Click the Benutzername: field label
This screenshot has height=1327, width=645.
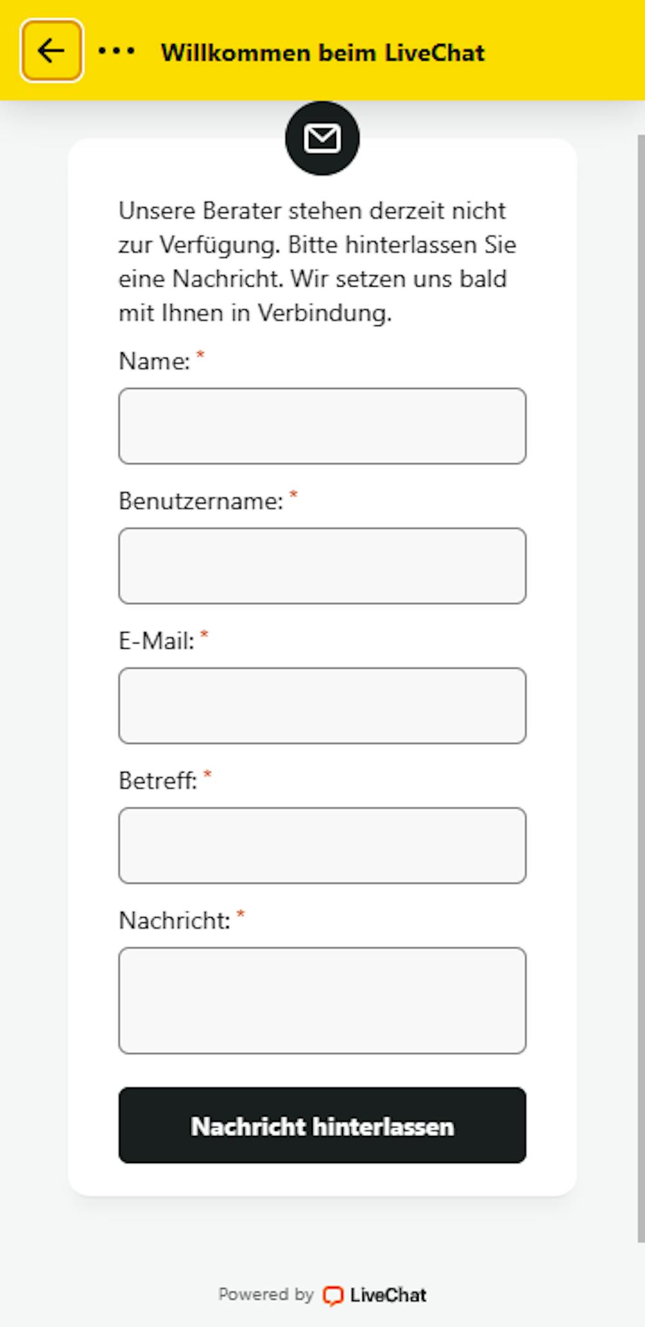(201, 501)
